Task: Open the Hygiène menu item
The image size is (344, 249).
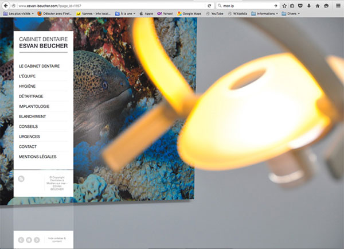Action: tap(27, 86)
